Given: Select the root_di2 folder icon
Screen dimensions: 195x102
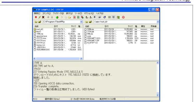Looking at the screenshot, I should [x=35, y=29].
